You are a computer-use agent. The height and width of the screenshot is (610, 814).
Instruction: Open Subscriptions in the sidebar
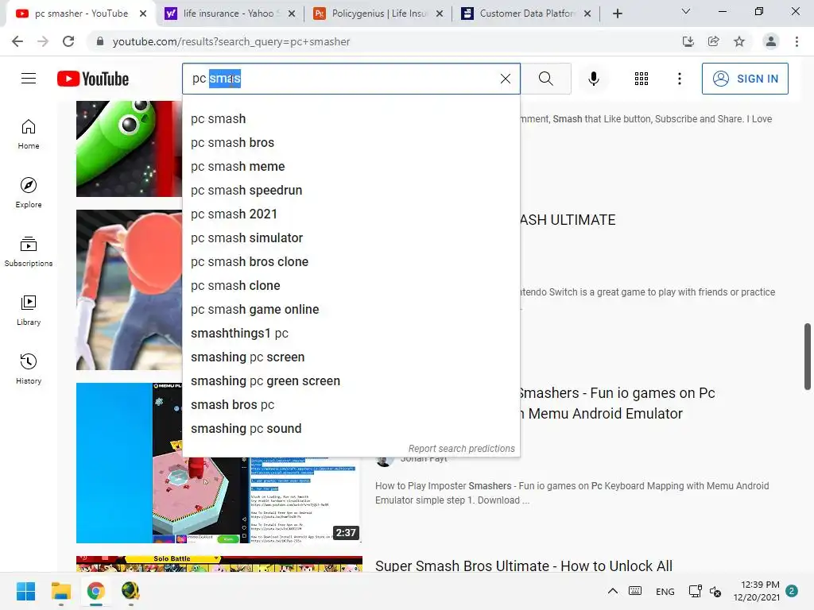(29, 252)
